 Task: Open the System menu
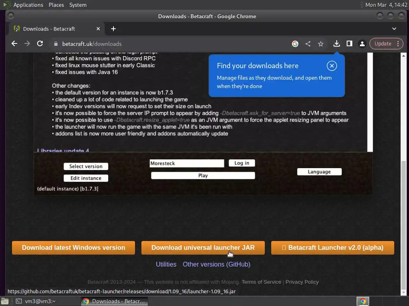click(78, 5)
